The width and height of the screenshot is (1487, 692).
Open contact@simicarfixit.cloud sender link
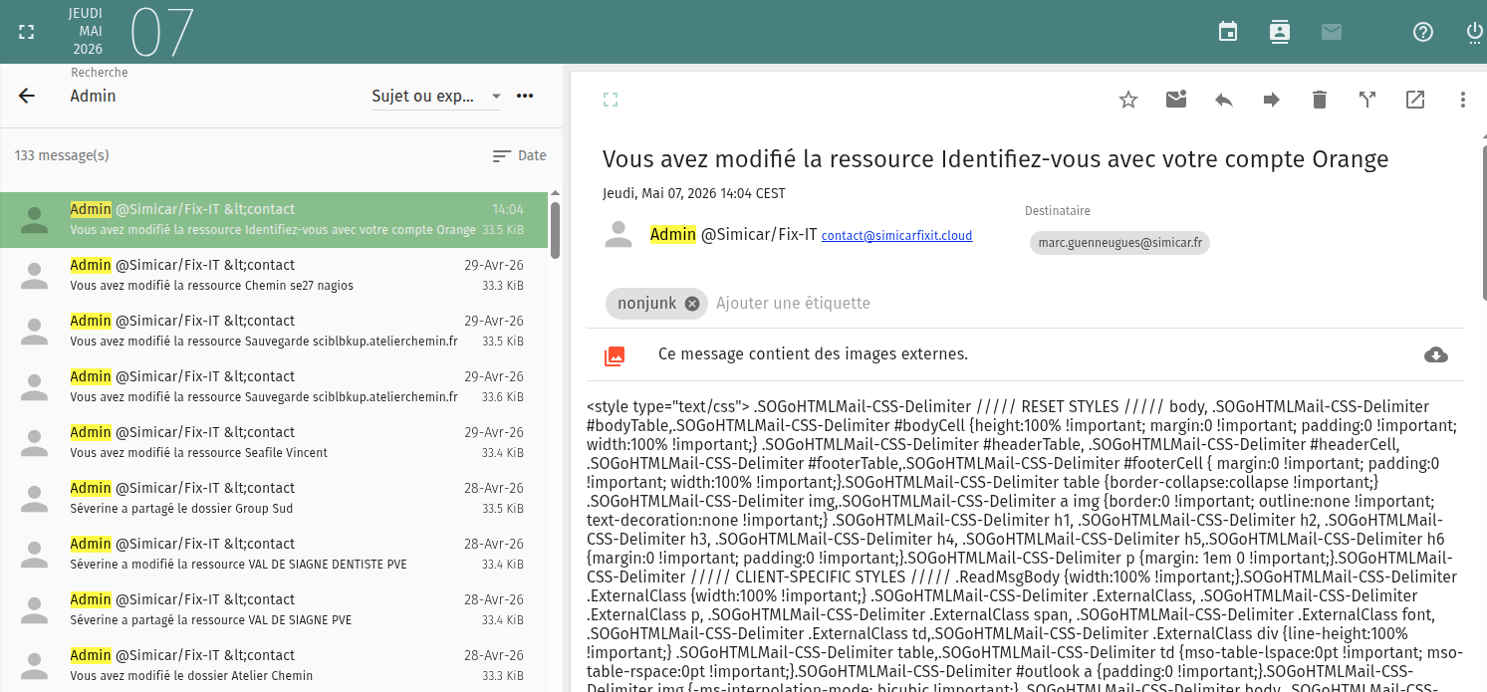click(x=896, y=236)
